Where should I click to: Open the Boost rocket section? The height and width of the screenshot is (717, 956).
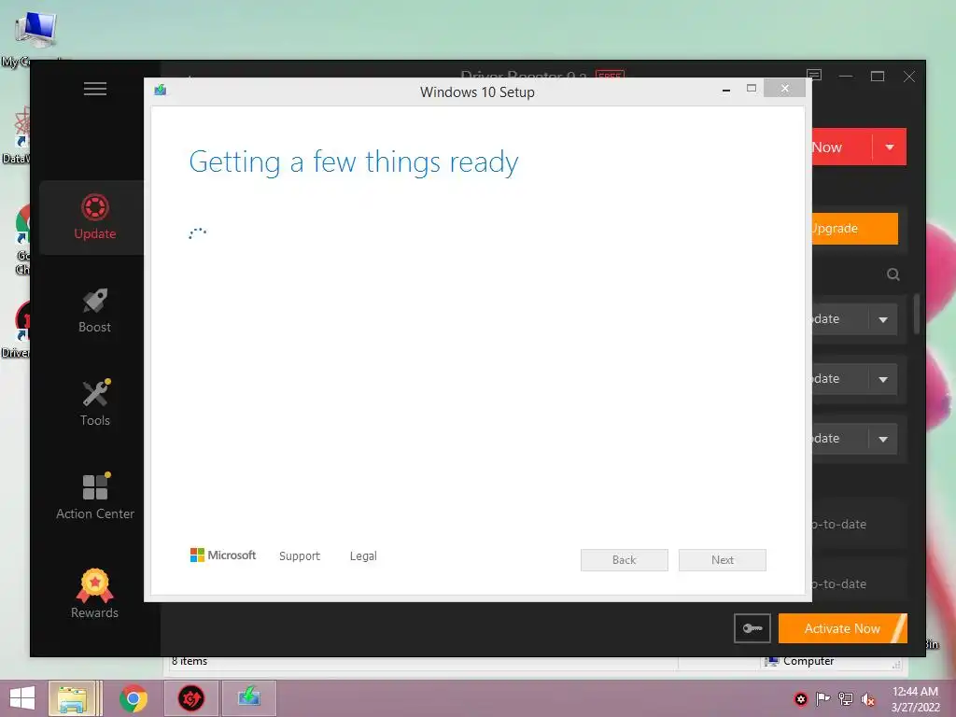94,311
